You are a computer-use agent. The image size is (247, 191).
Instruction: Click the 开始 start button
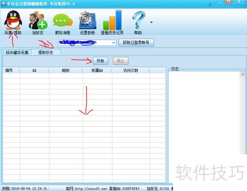point(100,61)
